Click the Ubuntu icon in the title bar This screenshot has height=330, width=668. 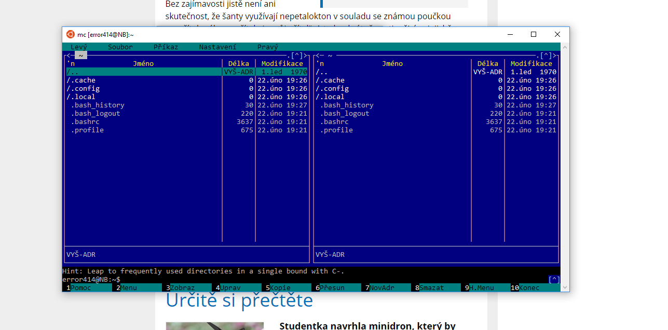point(71,34)
